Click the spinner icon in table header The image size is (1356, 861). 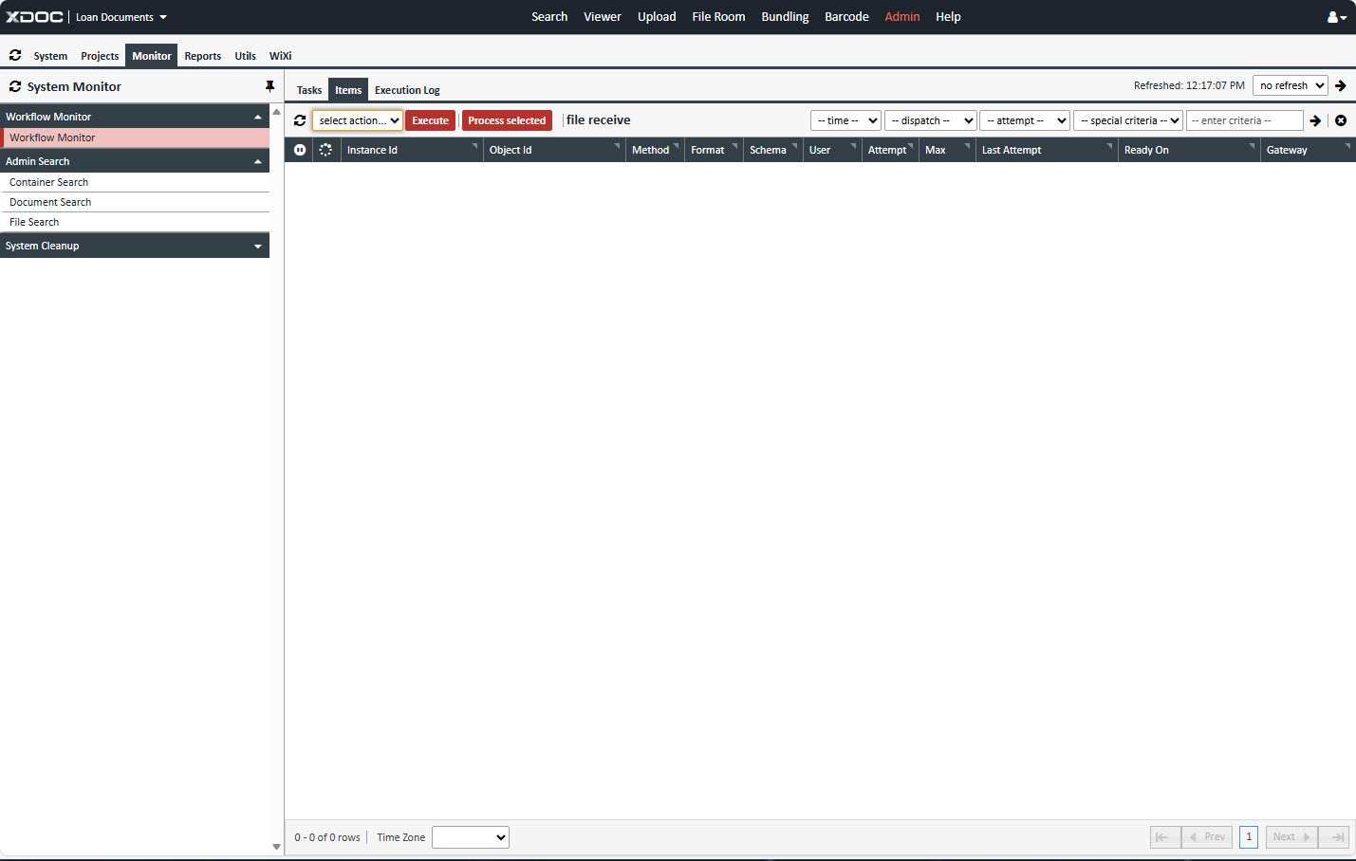[325, 150]
